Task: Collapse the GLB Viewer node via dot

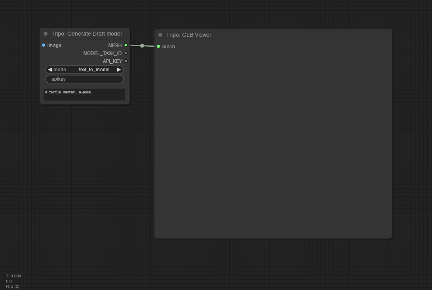Action: 160,35
